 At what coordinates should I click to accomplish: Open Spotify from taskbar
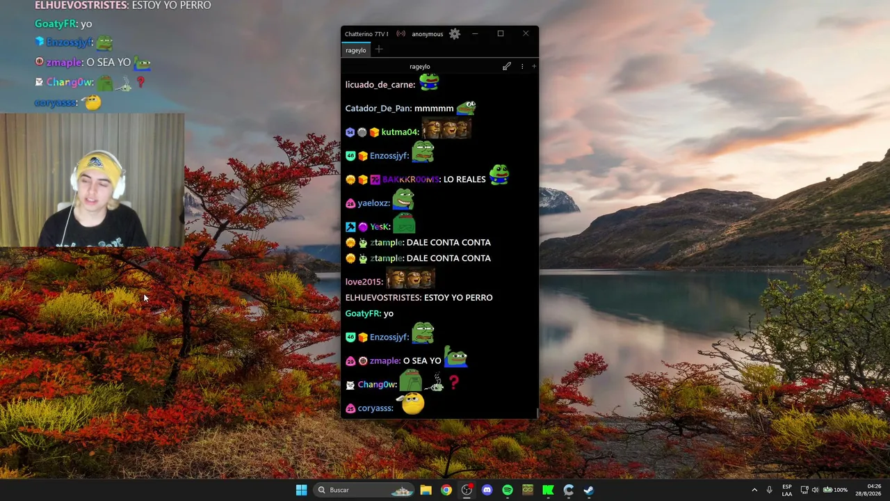(x=508, y=490)
